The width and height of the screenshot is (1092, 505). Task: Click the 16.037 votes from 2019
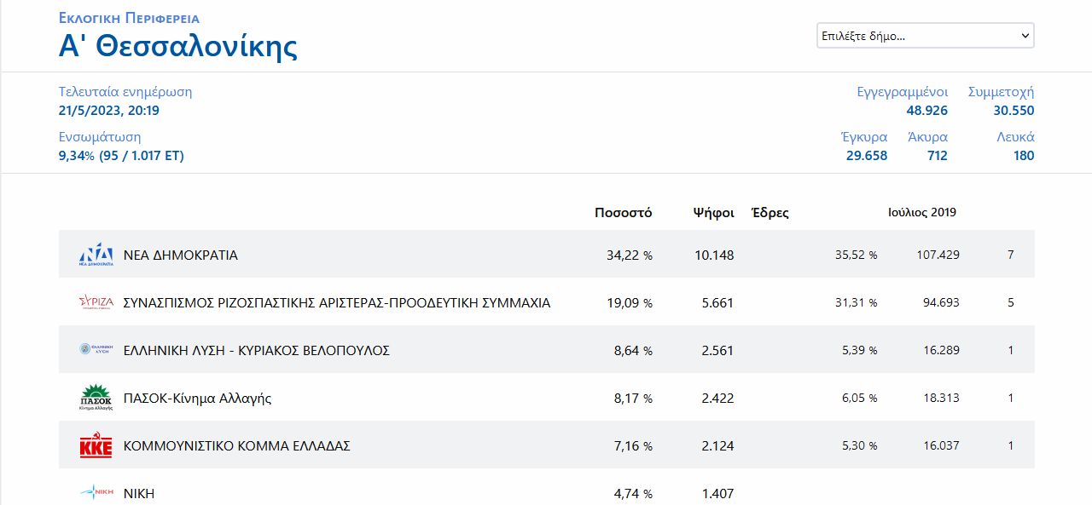pyautogui.click(x=941, y=445)
